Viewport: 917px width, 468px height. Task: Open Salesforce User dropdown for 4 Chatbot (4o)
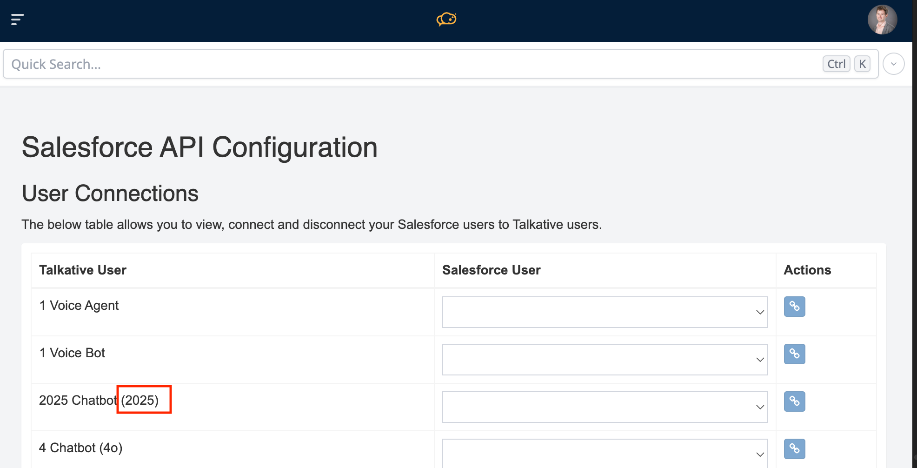(605, 454)
